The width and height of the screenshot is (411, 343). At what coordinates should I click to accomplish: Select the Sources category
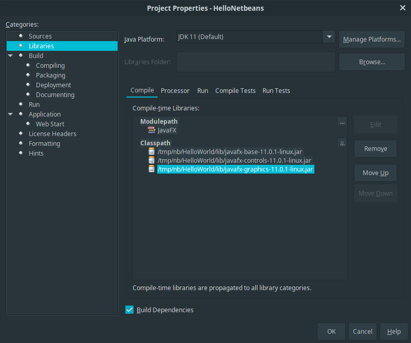[40, 36]
